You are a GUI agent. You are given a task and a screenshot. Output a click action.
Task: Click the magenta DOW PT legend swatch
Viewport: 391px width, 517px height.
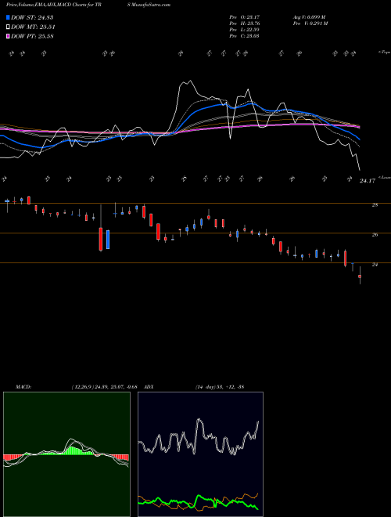pyautogui.click(x=8, y=36)
